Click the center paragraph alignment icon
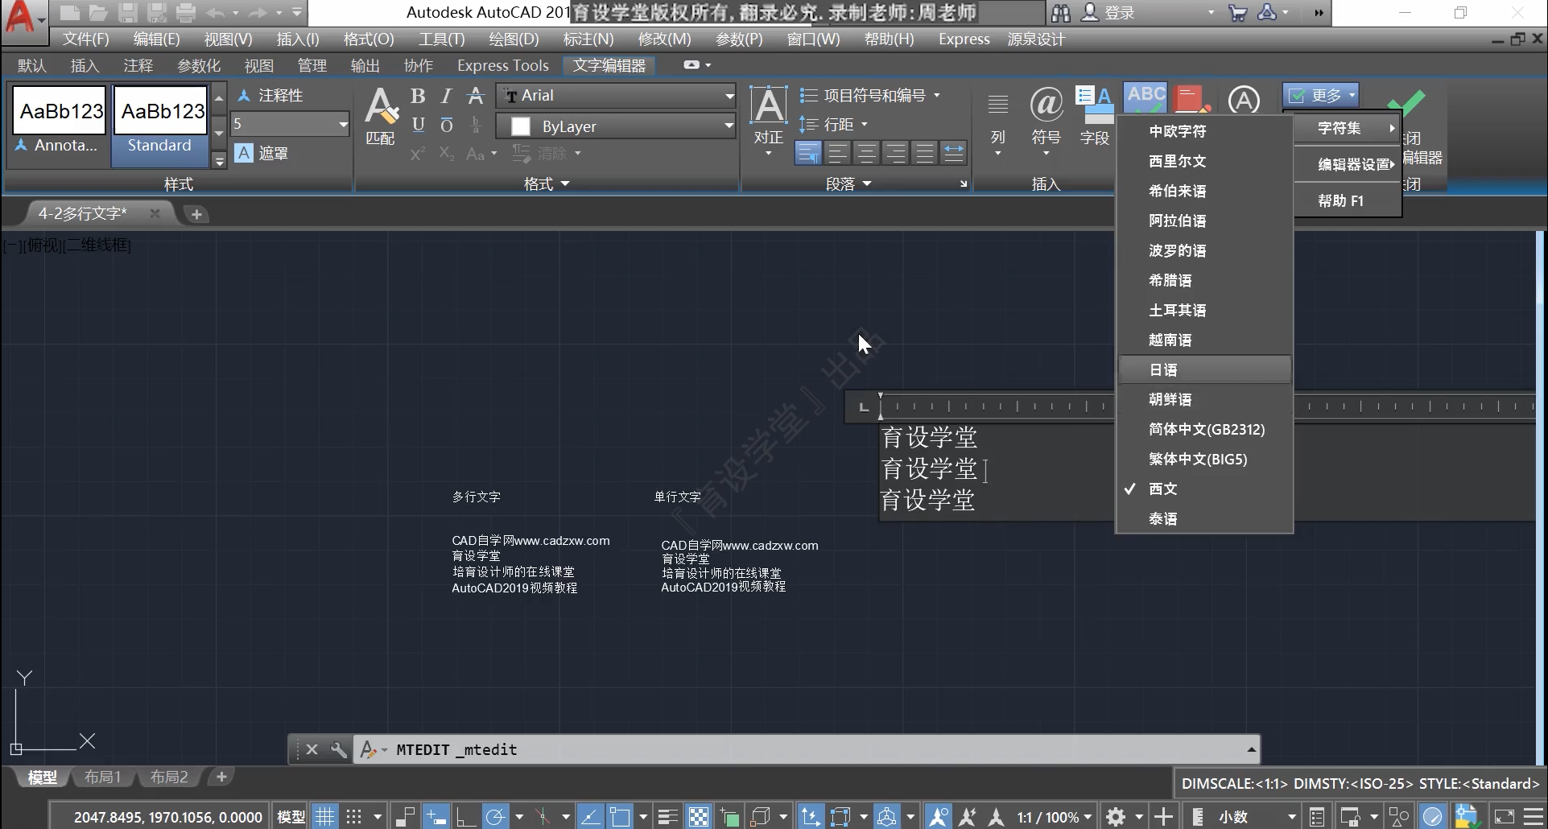The width and height of the screenshot is (1548, 829). click(866, 153)
